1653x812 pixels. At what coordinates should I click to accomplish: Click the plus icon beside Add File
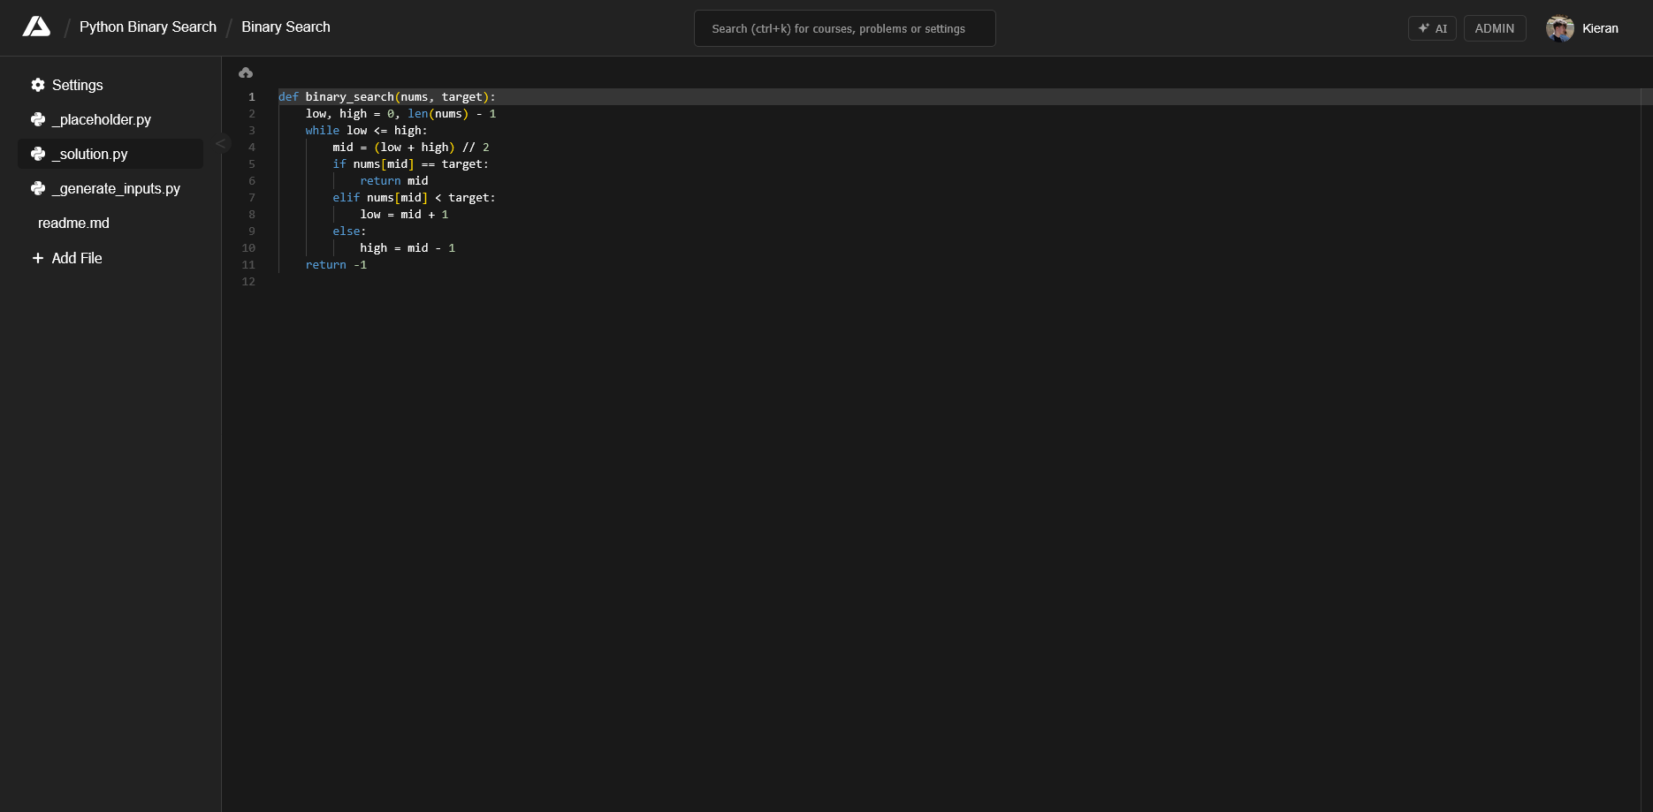pyautogui.click(x=38, y=258)
